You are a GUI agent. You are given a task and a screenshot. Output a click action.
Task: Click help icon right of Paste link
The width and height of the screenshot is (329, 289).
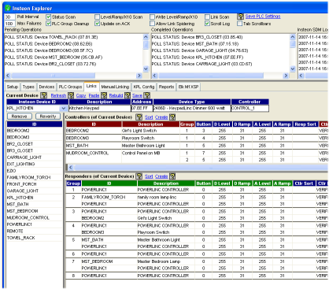(104, 95)
